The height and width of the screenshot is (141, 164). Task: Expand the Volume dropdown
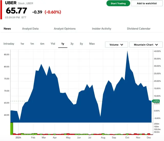[x=116, y=45]
